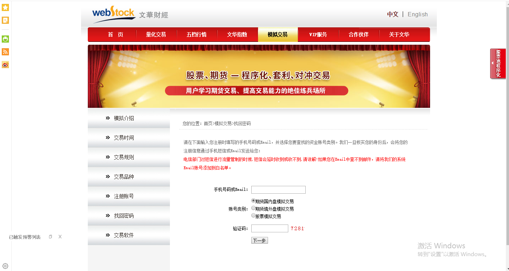This screenshot has width=509, height=271.
Task: Go to the 量化交易 navigation tab
Action: 156,34
